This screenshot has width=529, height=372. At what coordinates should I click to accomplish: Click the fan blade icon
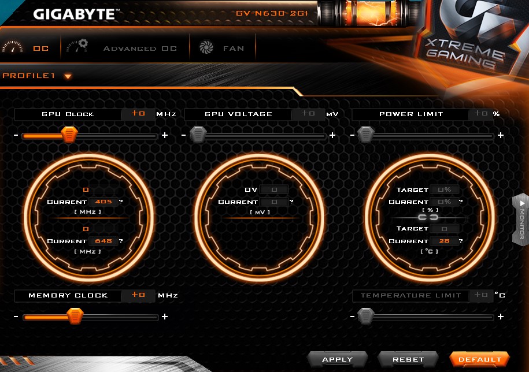206,47
